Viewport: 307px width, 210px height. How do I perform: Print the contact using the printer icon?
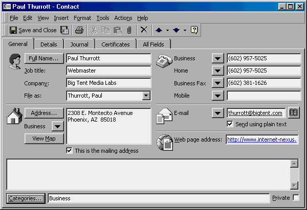tap(79, 30)
